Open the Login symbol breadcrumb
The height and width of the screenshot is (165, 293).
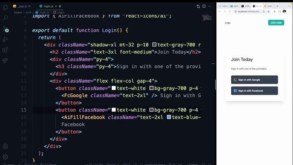[x=59, y=12]
